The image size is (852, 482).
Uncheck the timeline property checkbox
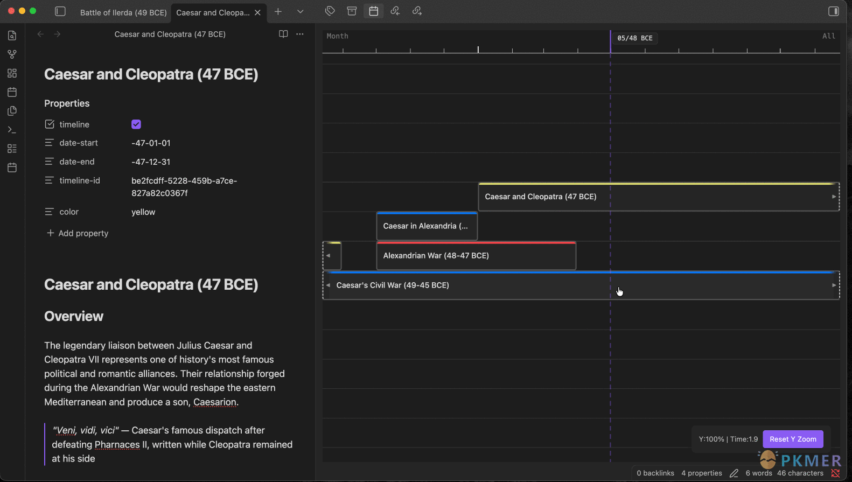[x=136, y=124]
